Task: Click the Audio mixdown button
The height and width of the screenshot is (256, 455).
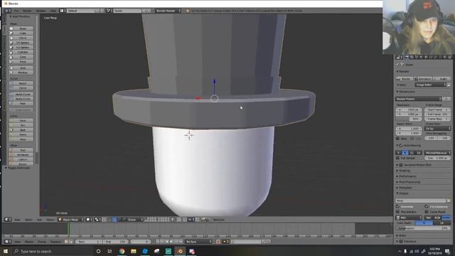Action: (x=441, y=79)
